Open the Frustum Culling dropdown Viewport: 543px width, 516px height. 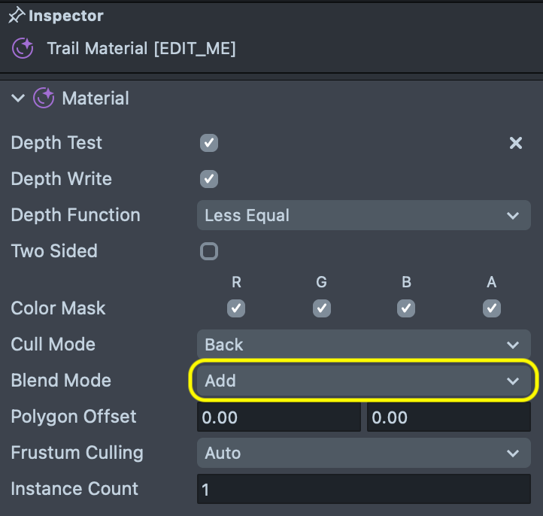tap(363, 453)
